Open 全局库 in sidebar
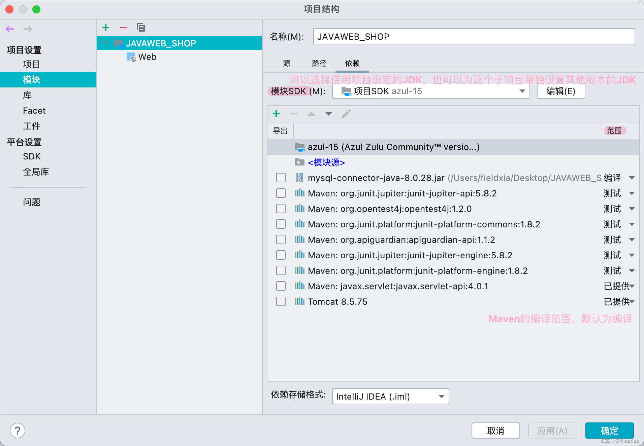 coord(36,172)
